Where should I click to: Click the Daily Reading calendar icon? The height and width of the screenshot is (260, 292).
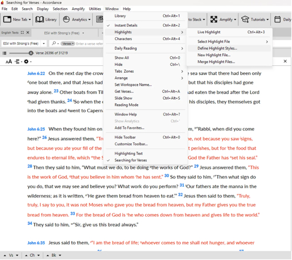tap(277, 19)
